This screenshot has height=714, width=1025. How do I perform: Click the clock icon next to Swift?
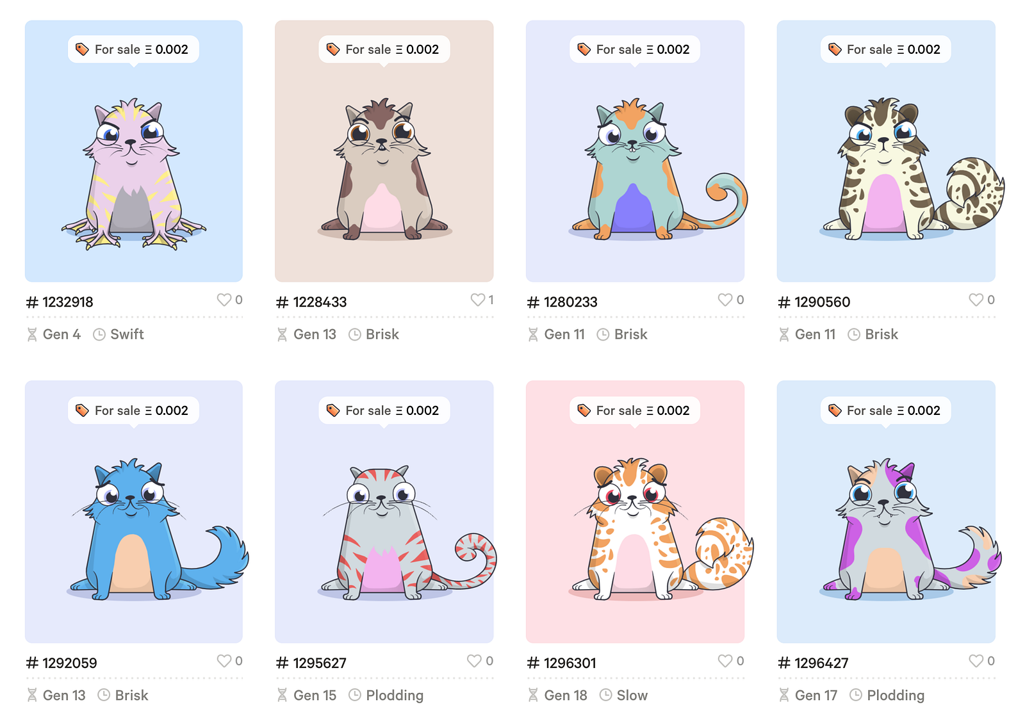click(99, 334)
